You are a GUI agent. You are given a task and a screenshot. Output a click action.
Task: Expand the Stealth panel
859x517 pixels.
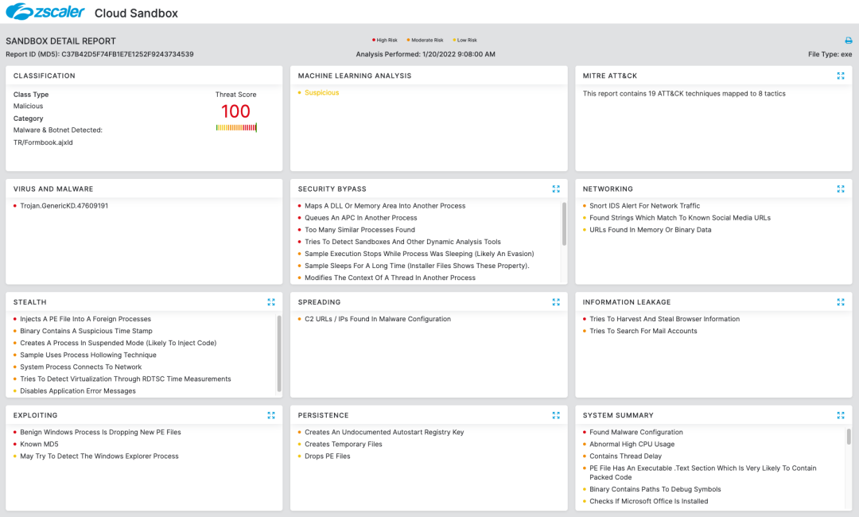(271, 302)
